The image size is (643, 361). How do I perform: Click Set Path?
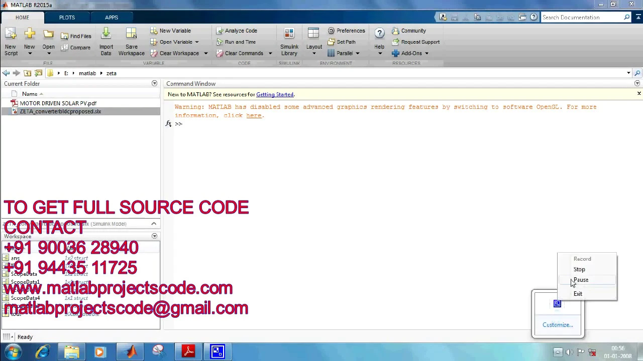point(341,42)
